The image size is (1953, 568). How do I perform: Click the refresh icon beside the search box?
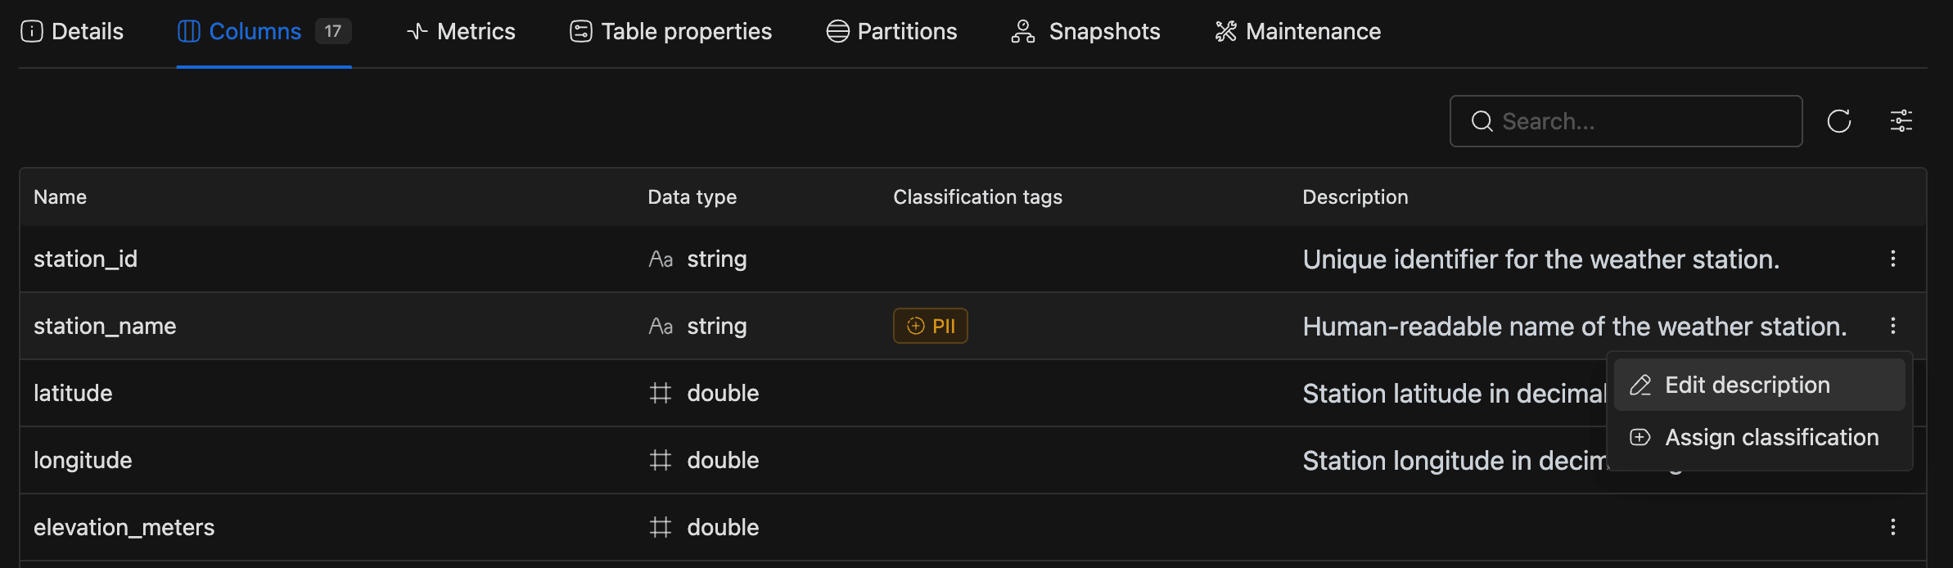[1838, 121]
